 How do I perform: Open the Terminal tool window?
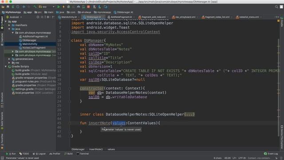tap(83, 154)
